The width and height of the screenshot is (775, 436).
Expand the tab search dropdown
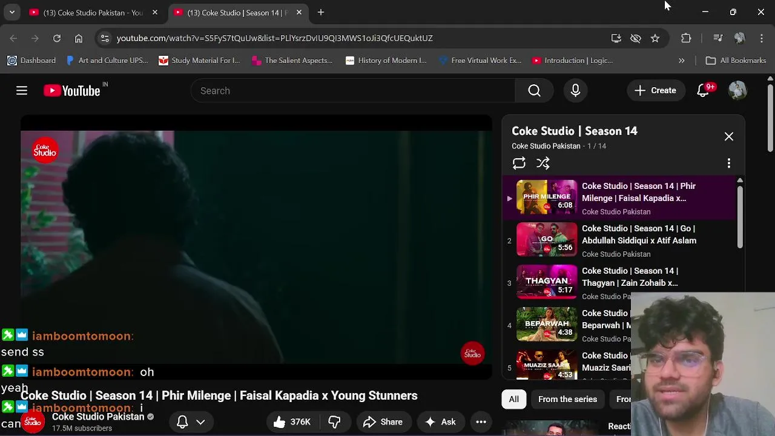12,12
